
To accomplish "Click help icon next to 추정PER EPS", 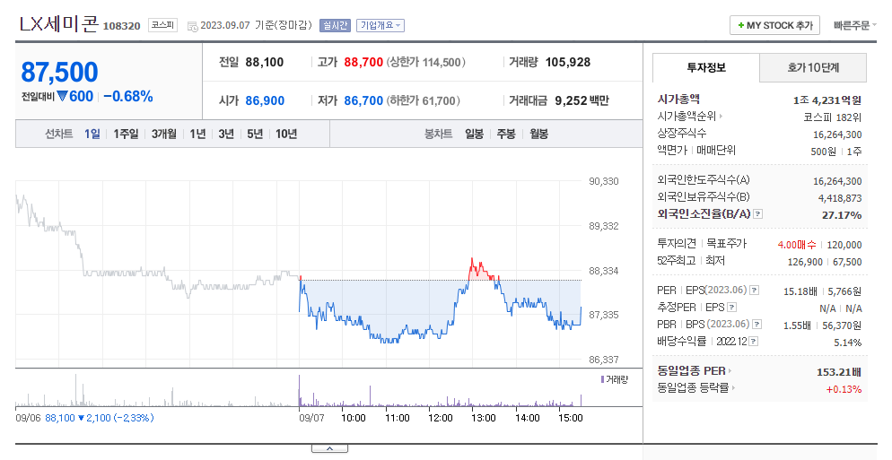I will tap(732, 307).
